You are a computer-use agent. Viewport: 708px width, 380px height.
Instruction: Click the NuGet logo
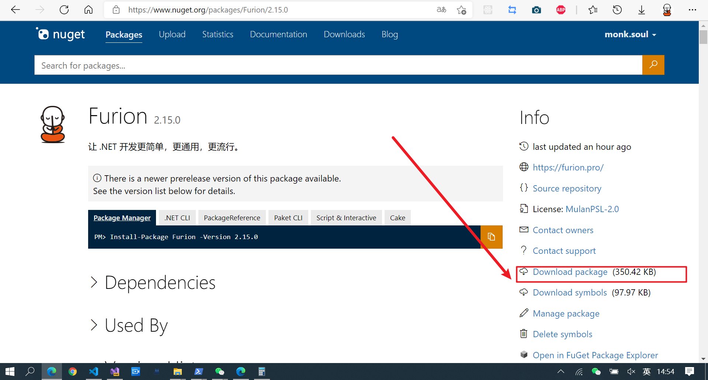(60, 34)
